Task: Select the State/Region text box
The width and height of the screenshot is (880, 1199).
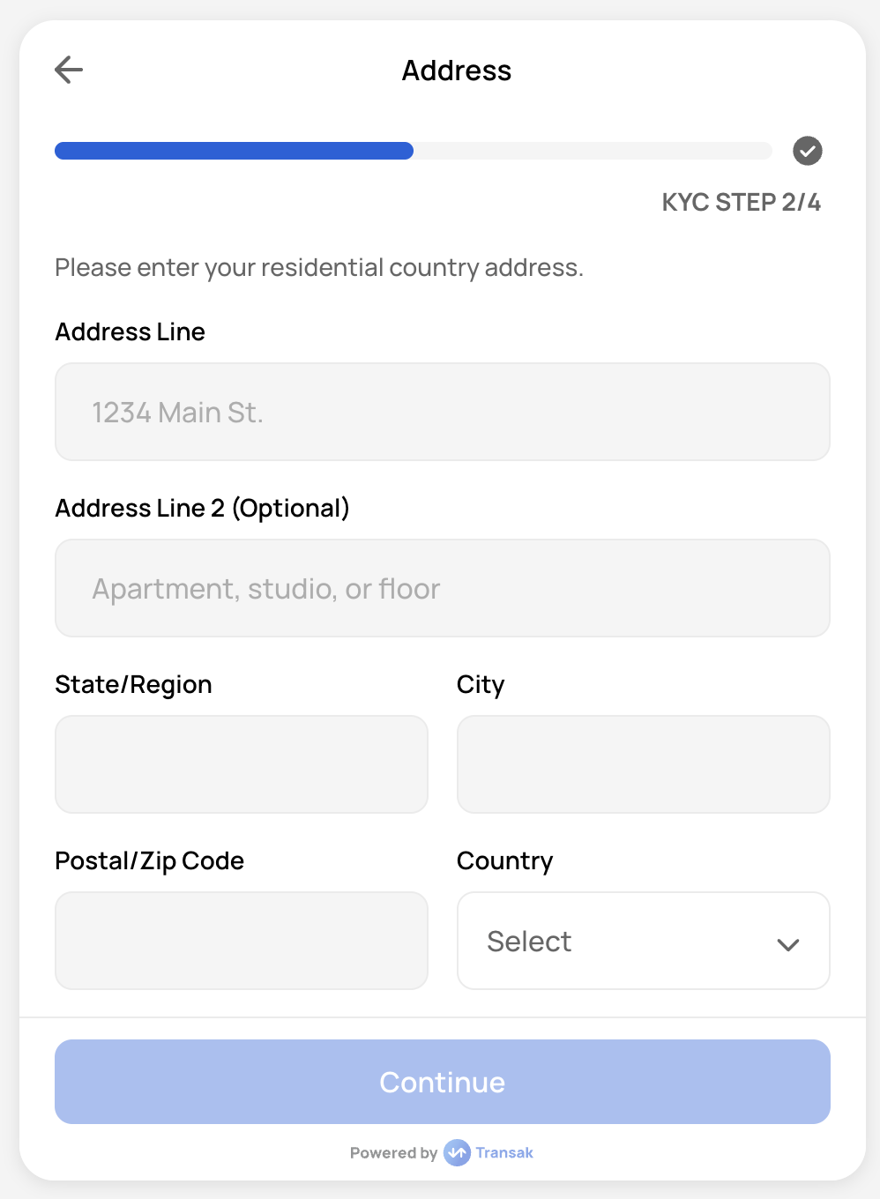Action: [x=241, y=764]
